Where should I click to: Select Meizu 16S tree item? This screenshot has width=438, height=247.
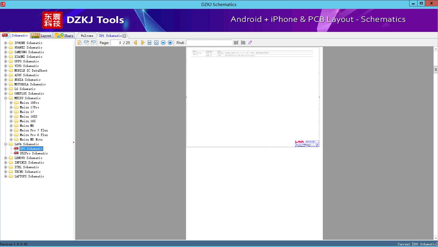click(x=28, y=121)
